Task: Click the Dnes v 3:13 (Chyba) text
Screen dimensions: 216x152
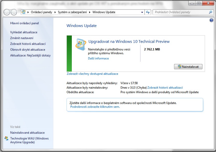Action: coord(133,88)
